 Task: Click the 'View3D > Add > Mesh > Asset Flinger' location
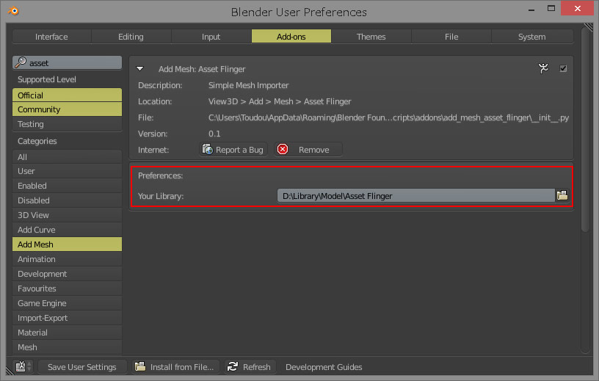[x=280, y=101]
